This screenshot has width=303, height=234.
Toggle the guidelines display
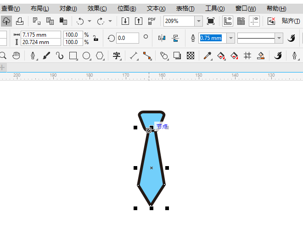tap(254, 21)
